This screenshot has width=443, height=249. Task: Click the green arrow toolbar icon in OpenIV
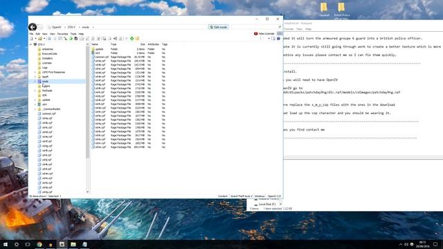pyautogui.click(x=71, y=39)
